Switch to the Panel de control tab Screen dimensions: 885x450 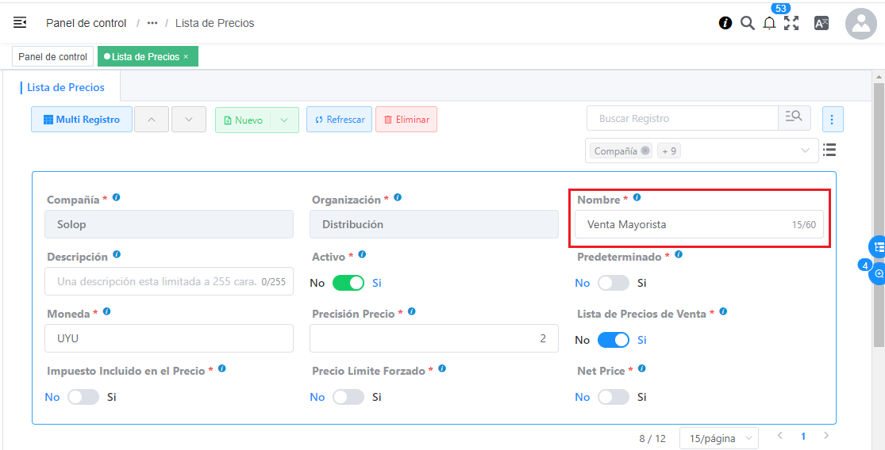coord(52,56)
